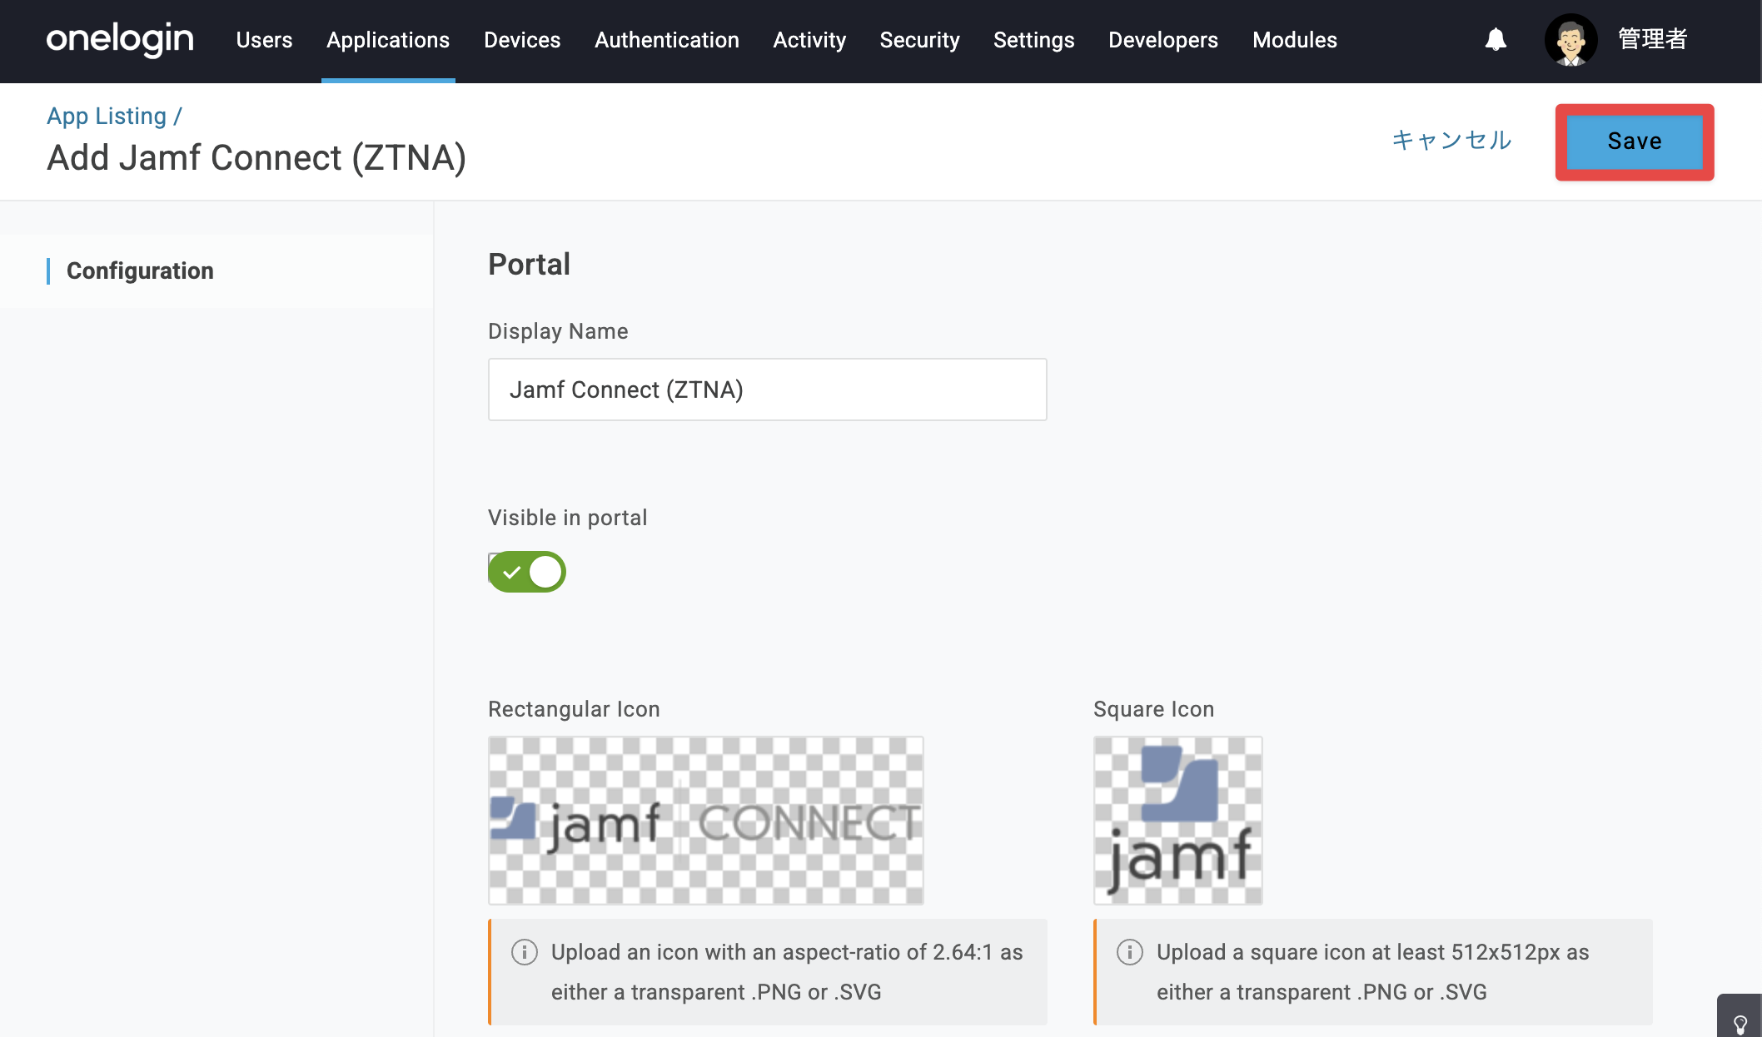
Task: Click the Jamf Connect rectangular icon image
Action: 706,821
